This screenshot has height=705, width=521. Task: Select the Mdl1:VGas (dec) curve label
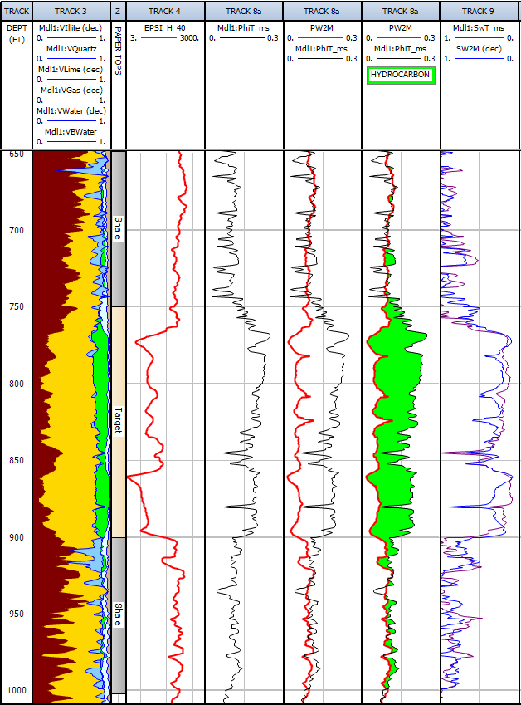coord(71,90)
